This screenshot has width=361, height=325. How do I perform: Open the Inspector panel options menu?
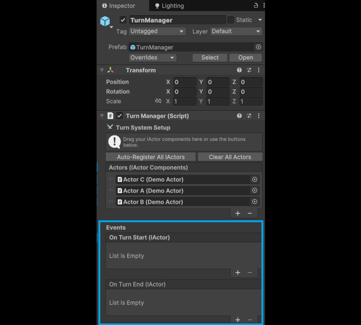point(264,5)
